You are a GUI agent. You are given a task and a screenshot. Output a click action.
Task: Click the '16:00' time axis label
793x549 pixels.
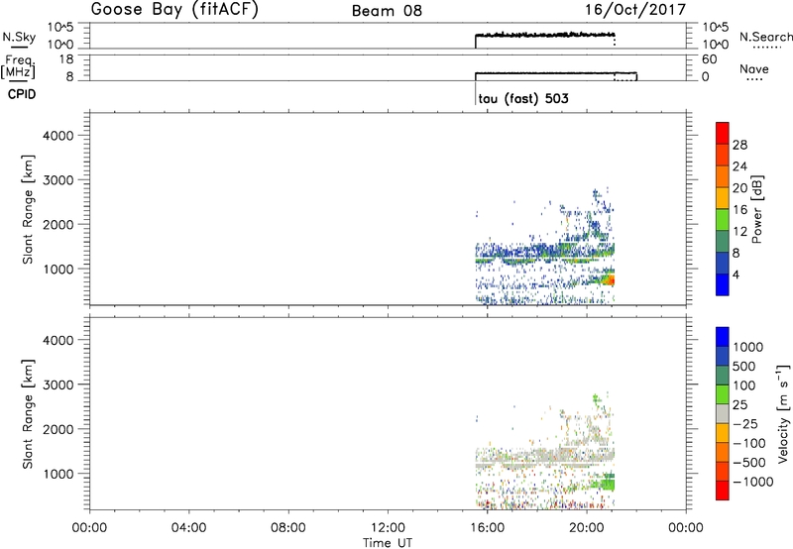click(x=487, y=528)
